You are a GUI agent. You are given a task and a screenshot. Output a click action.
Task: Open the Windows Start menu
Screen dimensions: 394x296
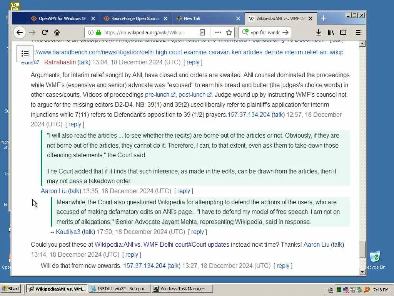11,289
